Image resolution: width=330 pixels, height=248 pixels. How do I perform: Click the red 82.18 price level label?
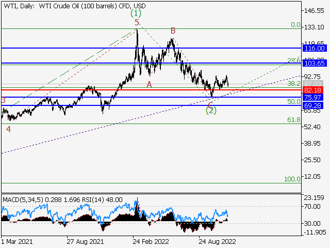(x=313, y=90)
